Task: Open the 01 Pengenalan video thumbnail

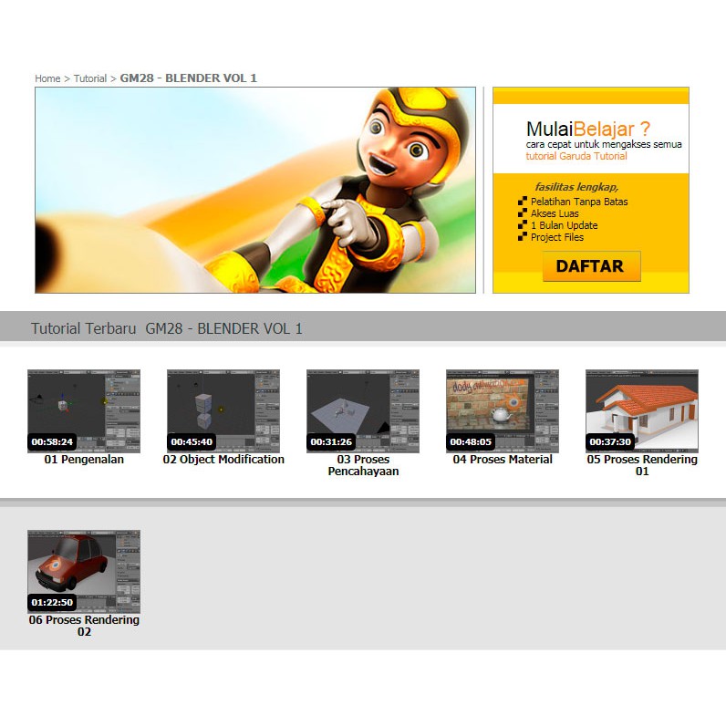Action: tap(84, 410)
